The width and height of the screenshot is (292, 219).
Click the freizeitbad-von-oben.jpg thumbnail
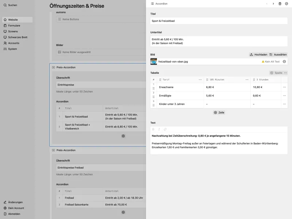154,61
